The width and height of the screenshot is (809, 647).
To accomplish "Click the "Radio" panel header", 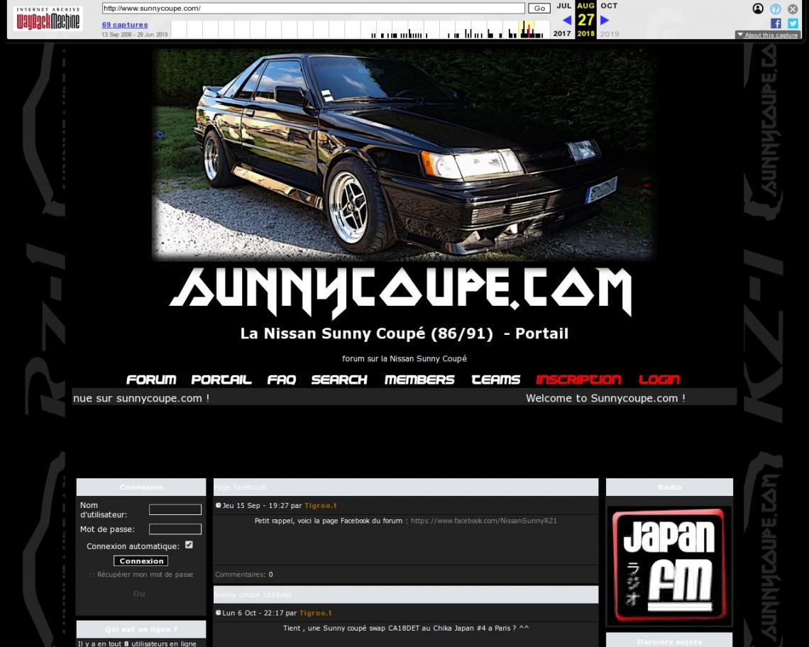I will pos(669,487).
